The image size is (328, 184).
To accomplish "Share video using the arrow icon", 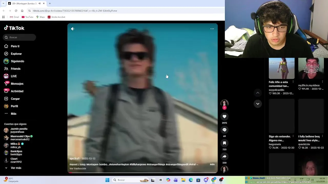I will pos(224,156).
